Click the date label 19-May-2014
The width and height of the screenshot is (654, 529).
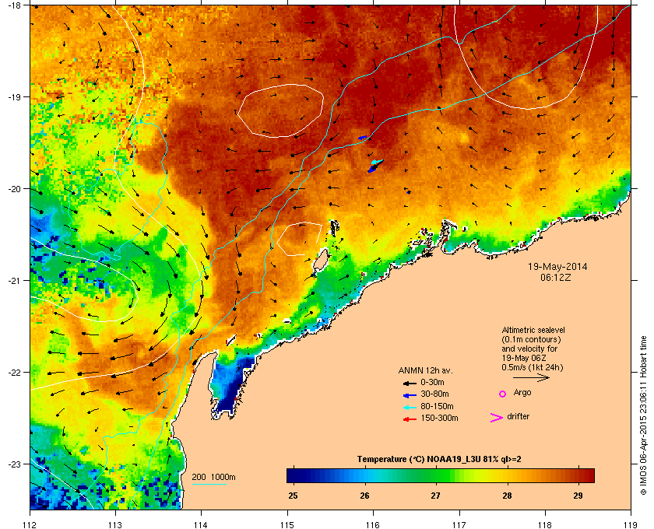pyautogui.click(x=557, y=266)
